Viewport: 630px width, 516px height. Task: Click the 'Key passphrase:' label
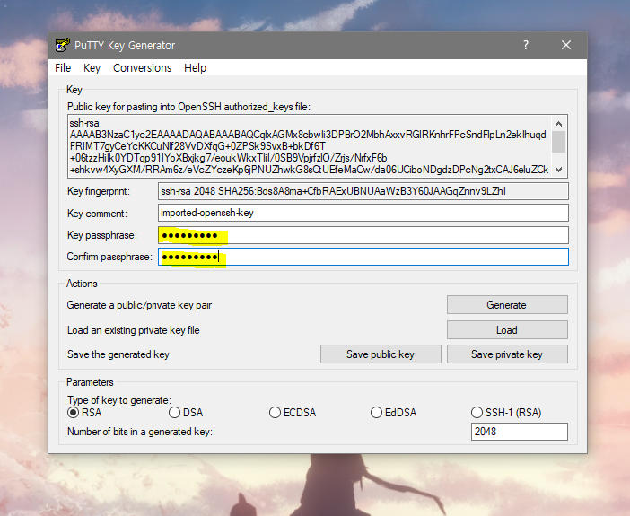tap(102, 235)
